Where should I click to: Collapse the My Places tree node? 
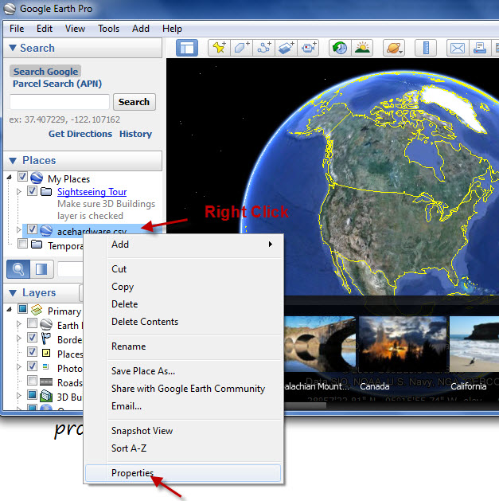pyautogui.click(x=10, y=177)
